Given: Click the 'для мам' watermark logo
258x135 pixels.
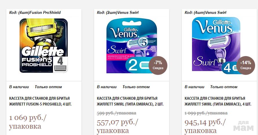Looking at the screenshot, I should point(244,126).
